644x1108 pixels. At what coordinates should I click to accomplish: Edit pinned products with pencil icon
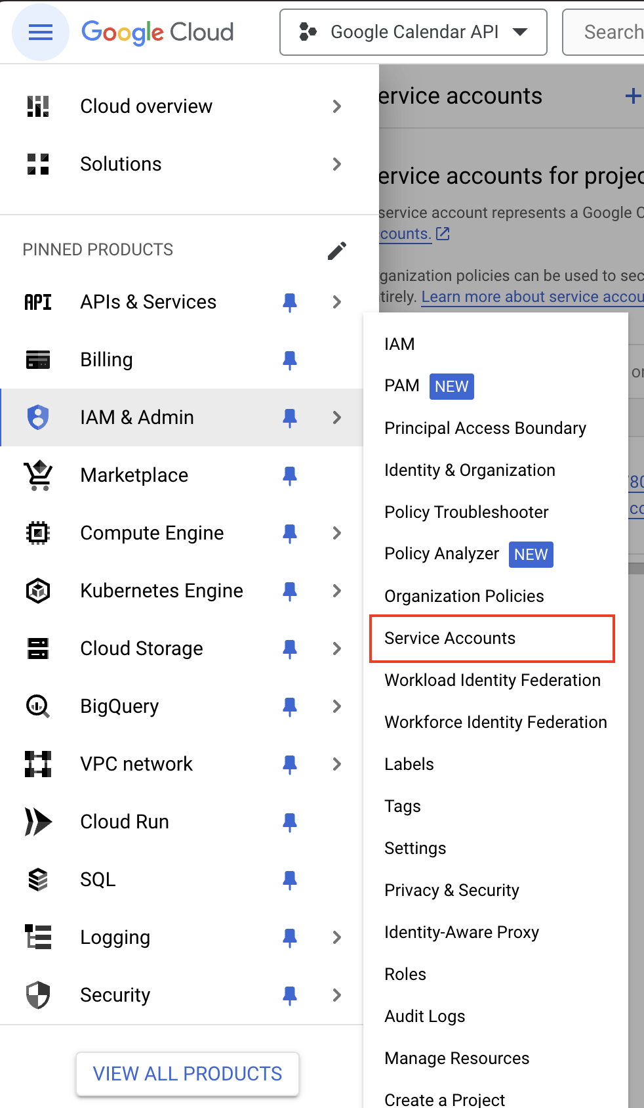[x=337, y=250]
